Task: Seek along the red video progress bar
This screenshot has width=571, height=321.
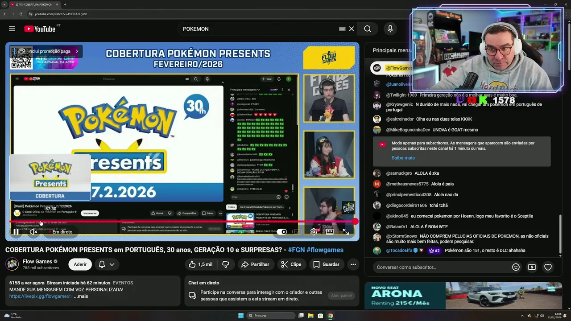Action: pos(182,221)
